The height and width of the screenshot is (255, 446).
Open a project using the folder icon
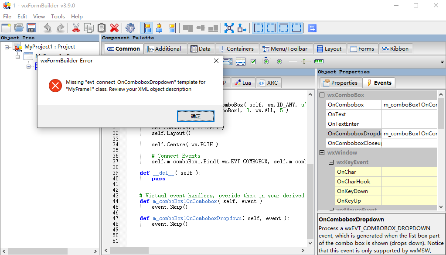tap(18, 28)
